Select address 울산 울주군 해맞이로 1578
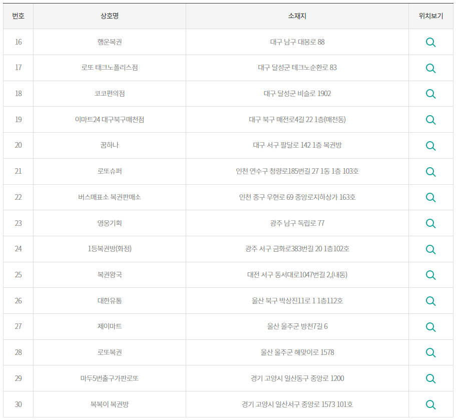456x420 pixels. pos(297,352)
